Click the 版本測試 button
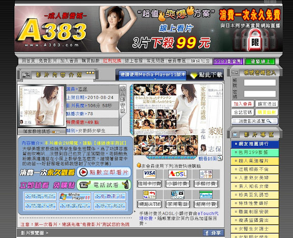293x238 pixels. point(110,206)
